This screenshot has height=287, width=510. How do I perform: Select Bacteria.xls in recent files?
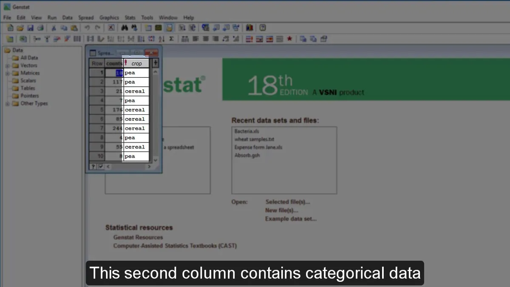tap(246, 131)
